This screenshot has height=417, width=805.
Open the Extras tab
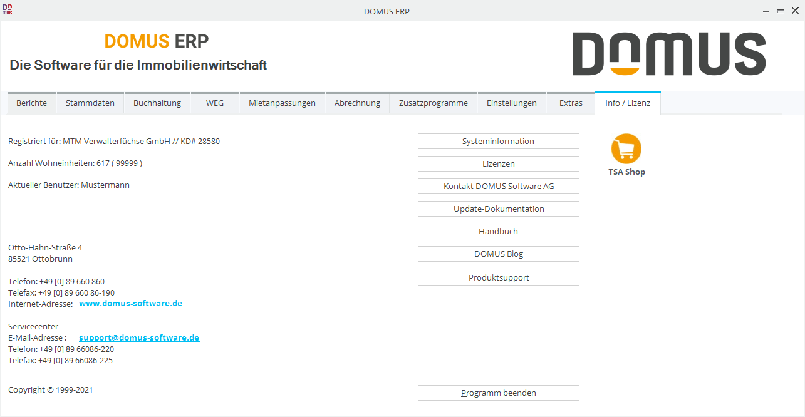(571, 103)
